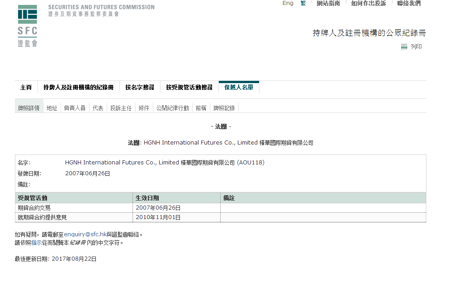Go to 主頁 home menu
This screenshot has width=463, height=290.
26,87
